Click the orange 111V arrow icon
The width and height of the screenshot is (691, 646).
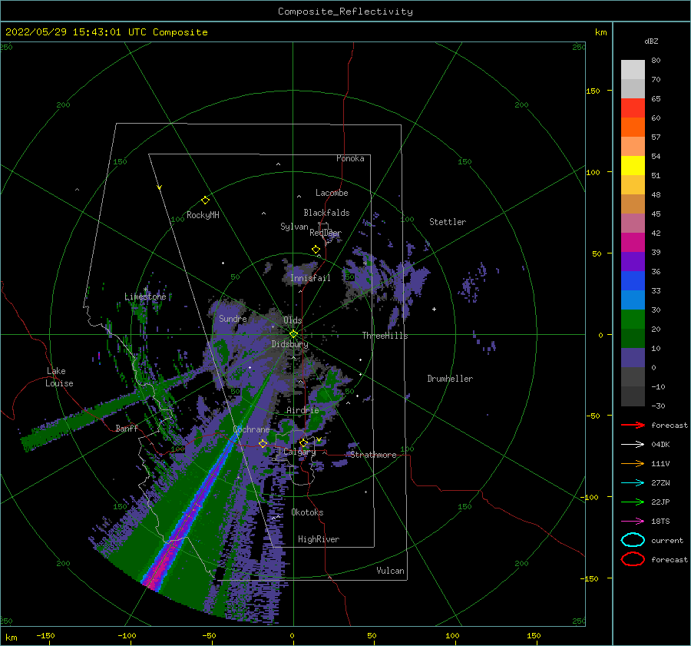(633, 463)
